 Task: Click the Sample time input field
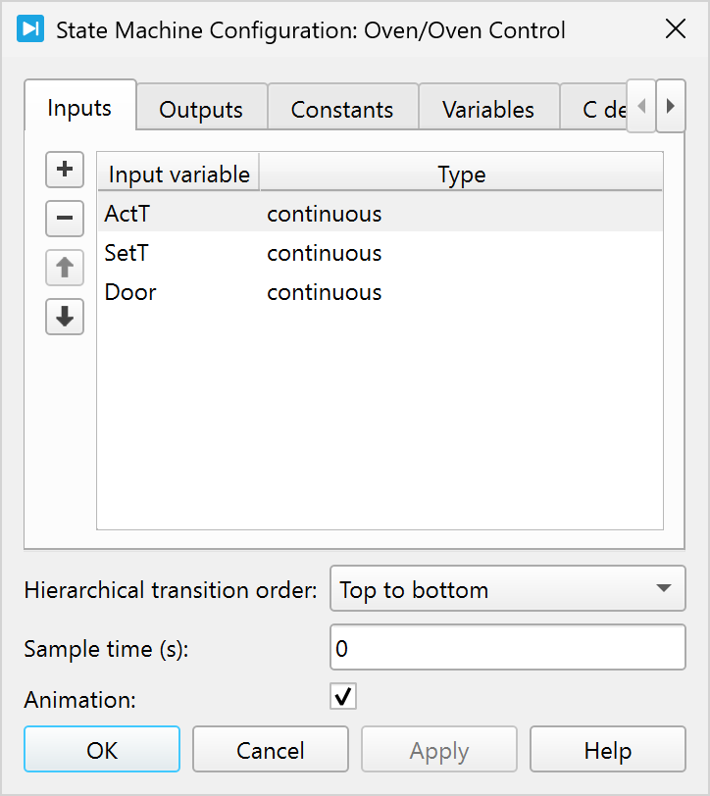pyautogui.click(x=507, y=648)
